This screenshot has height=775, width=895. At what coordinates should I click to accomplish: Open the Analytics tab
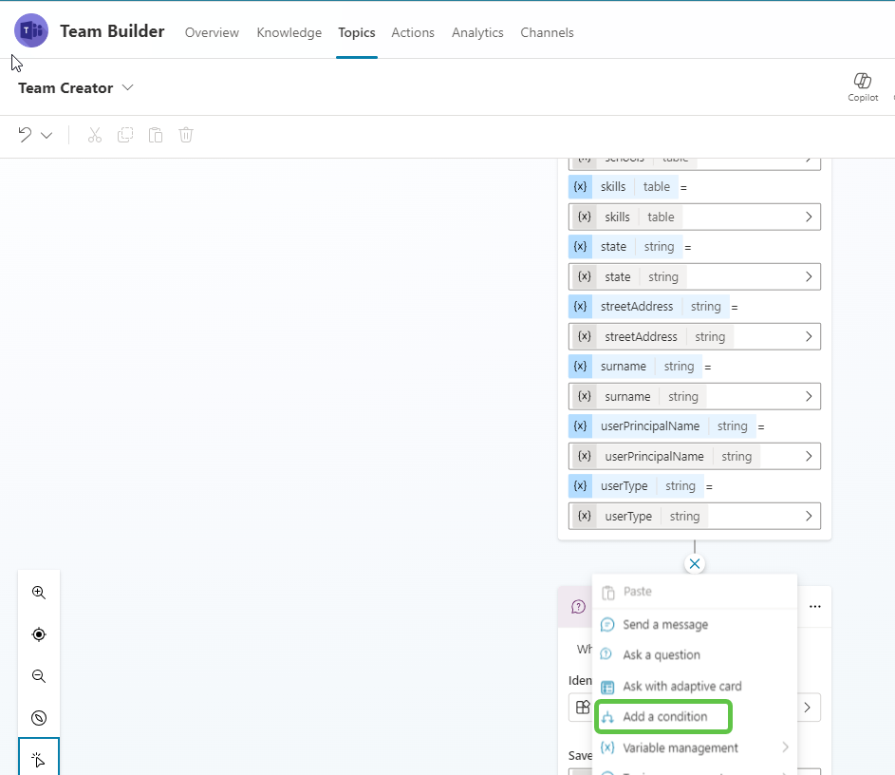point(477,32)
